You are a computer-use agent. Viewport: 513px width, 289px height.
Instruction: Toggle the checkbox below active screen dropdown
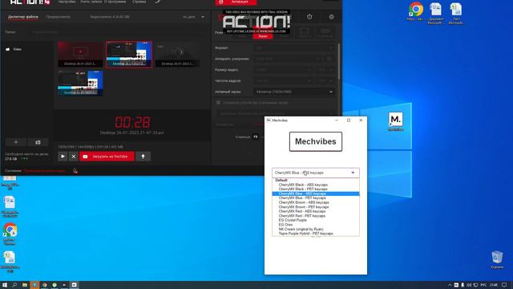[218, 103]
